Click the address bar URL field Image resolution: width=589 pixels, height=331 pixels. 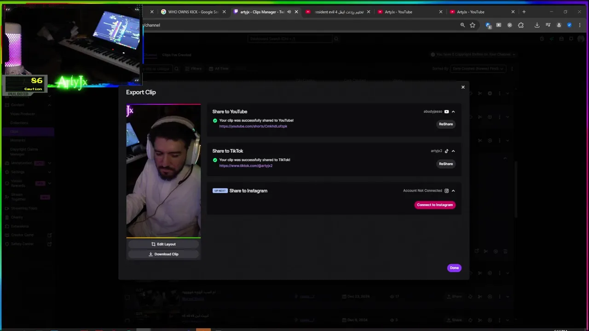click(299, 25)
